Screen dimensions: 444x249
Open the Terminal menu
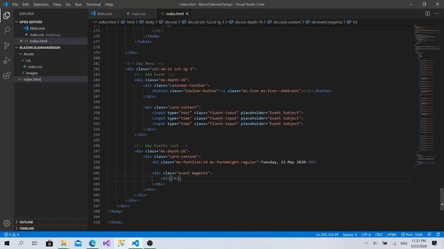94,5
